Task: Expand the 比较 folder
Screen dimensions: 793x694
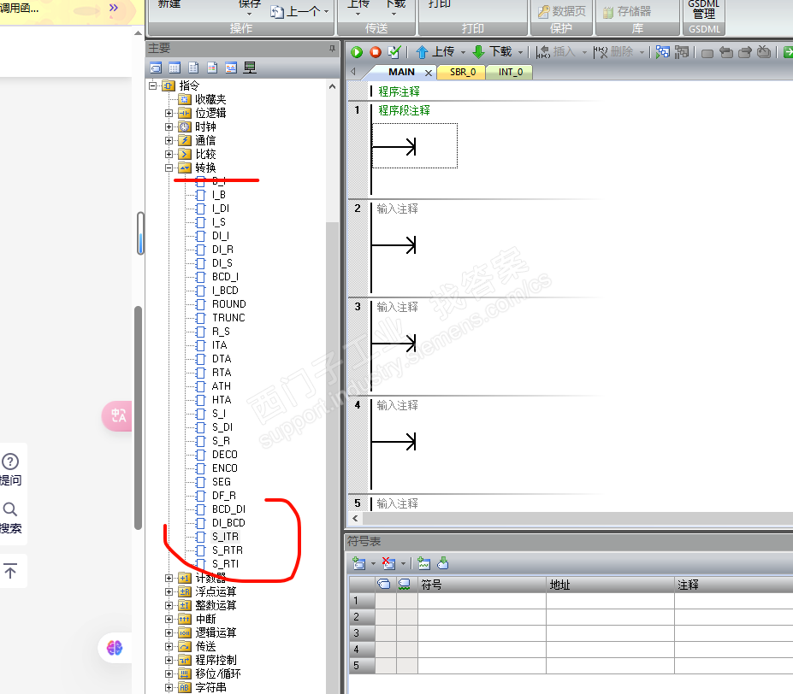Action: click(169, 154)
